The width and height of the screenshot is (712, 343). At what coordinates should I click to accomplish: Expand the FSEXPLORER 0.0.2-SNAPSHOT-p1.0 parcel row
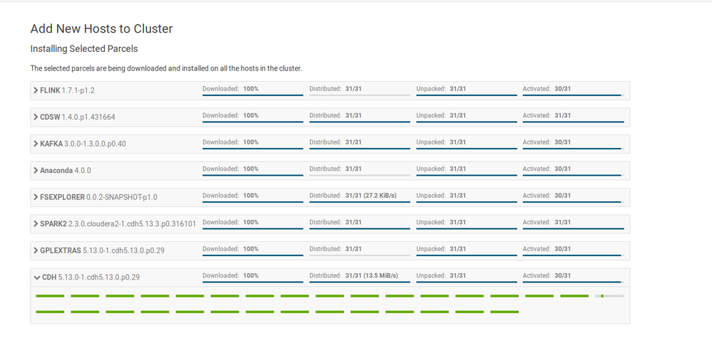coord(36,197)
